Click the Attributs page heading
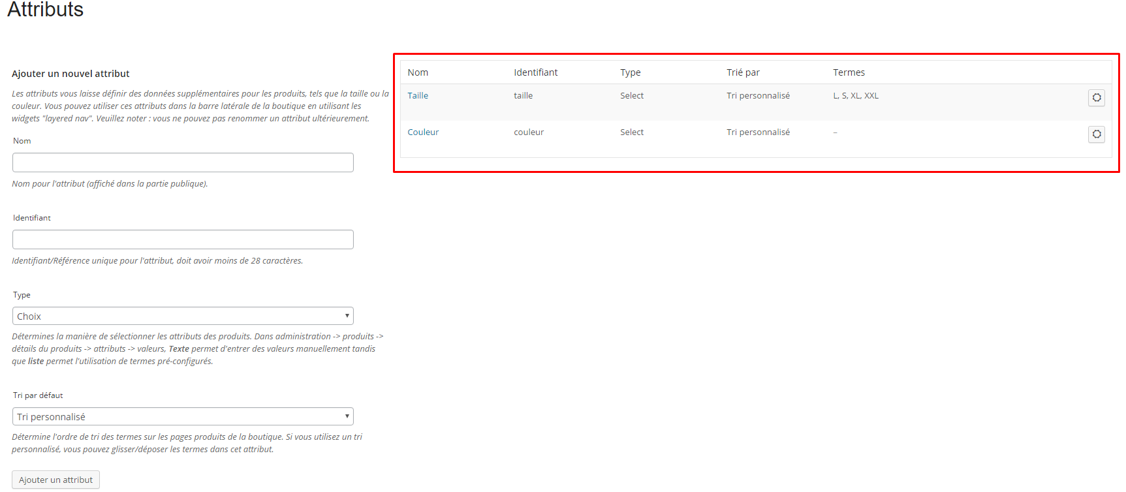 pyautogui.click(x=45, y=9)
